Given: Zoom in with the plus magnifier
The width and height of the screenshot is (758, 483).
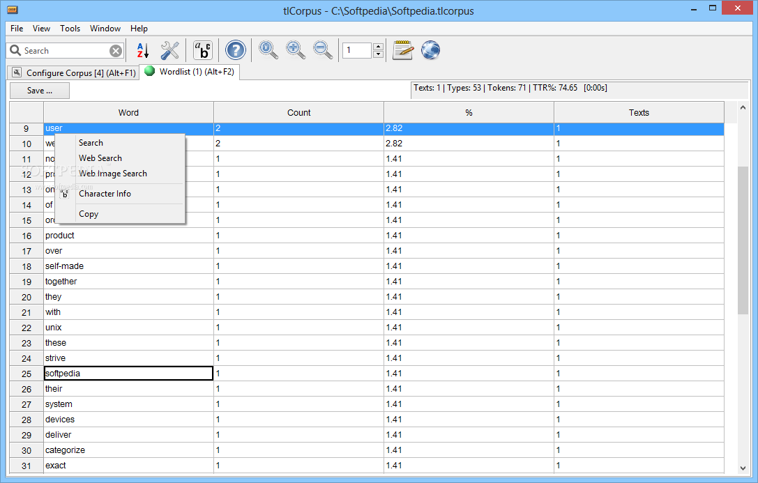Looking at the screenshot, I should (x=296, y=49).
